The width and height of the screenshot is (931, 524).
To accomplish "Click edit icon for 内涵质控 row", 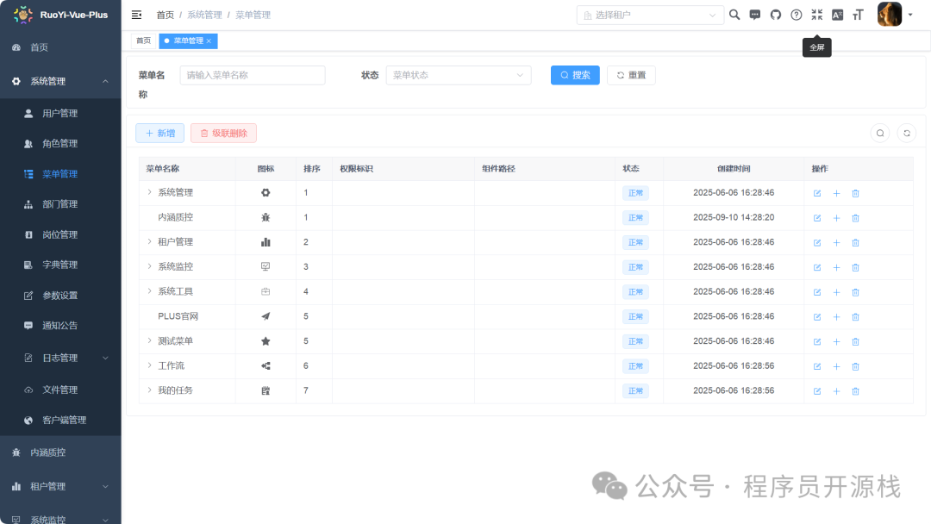I will [x=817, y=218].
